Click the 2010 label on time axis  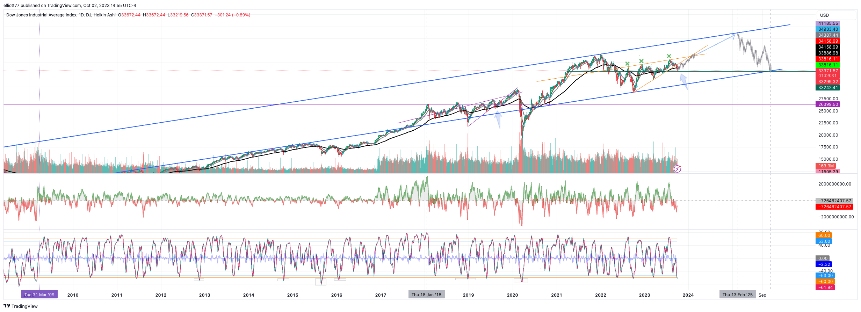point(73,295)
